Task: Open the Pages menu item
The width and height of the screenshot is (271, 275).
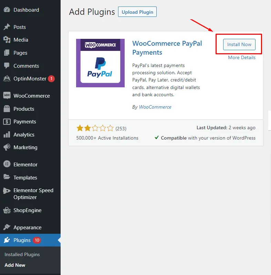Action: click(20, 53)
